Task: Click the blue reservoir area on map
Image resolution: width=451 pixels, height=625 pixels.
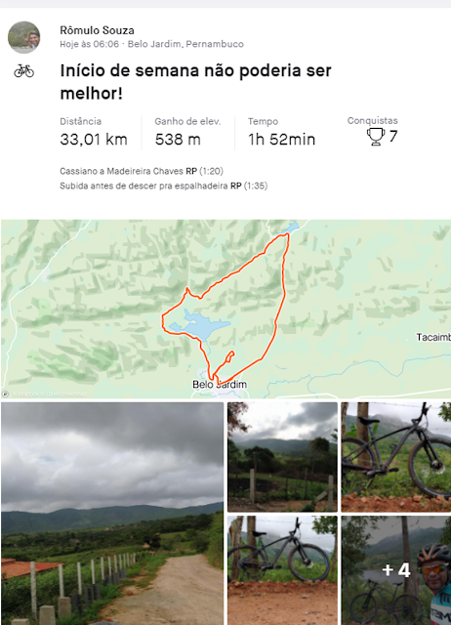Action: (x=199, y=325)
